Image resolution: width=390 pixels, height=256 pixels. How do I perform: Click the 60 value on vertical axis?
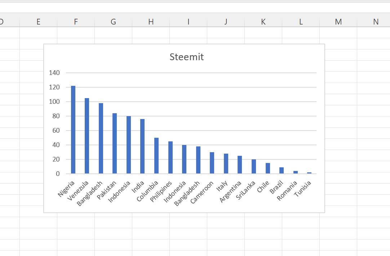56,131
